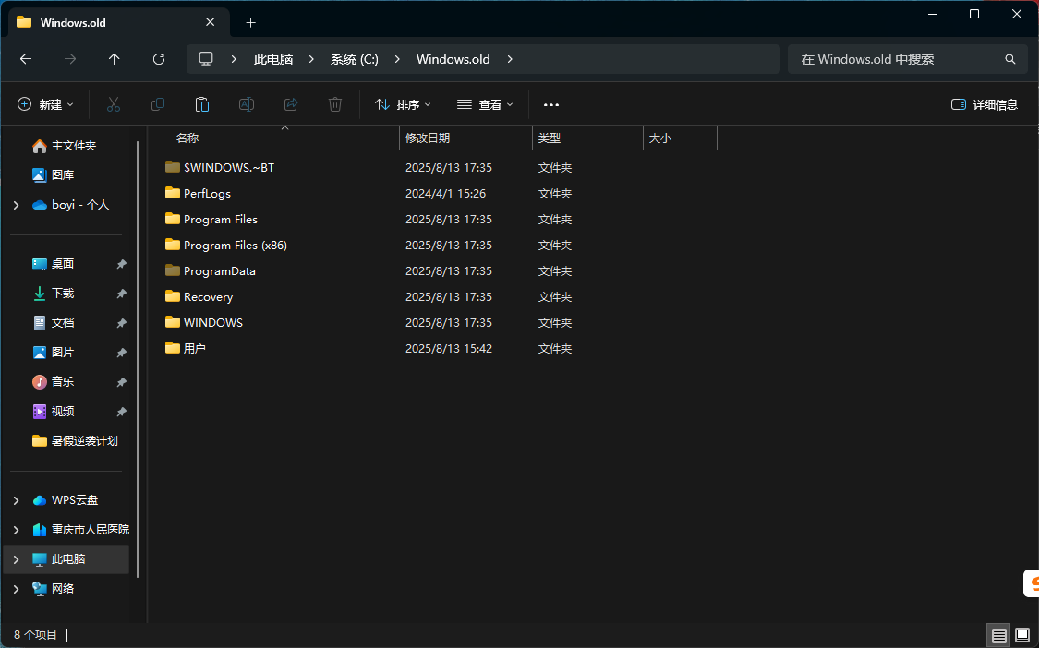Click the Recovery folder icon
1039x648 pixels.
[173, 296]
